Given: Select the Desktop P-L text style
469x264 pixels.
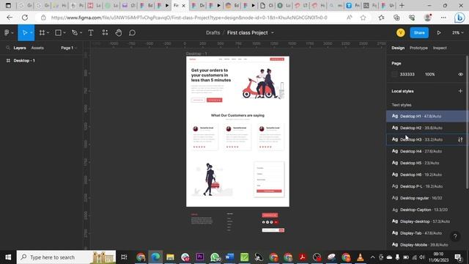Looking at the screenshot, I should click(426, 186).
